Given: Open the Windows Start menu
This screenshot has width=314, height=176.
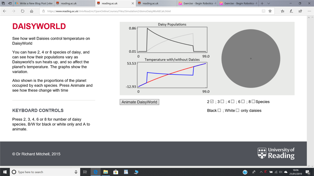Looking at the screenshot, I should pyautogui.click(x=5, y=172).
